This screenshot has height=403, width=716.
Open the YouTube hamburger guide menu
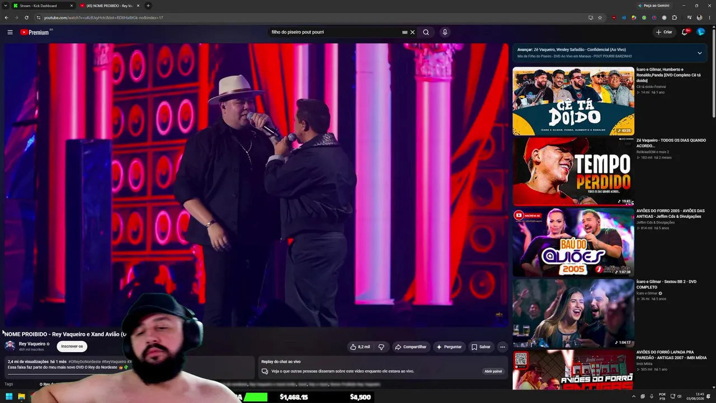tap(10, 32)
